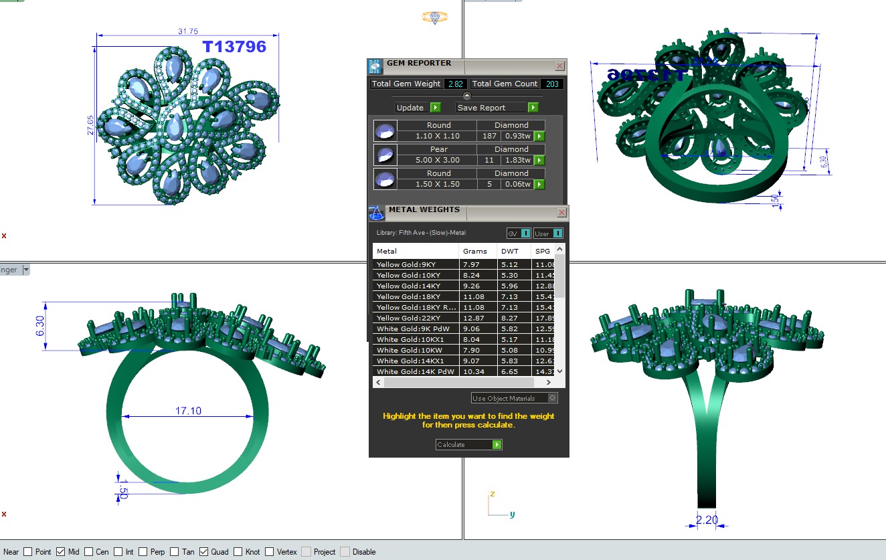Select the green arrow for Round 1.10 row

(x=539, y=136)
